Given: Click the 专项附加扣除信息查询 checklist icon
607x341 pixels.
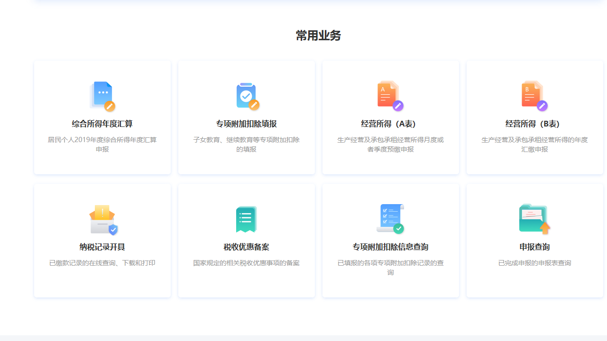Looking at the screenshot, I should coord(390,218).
